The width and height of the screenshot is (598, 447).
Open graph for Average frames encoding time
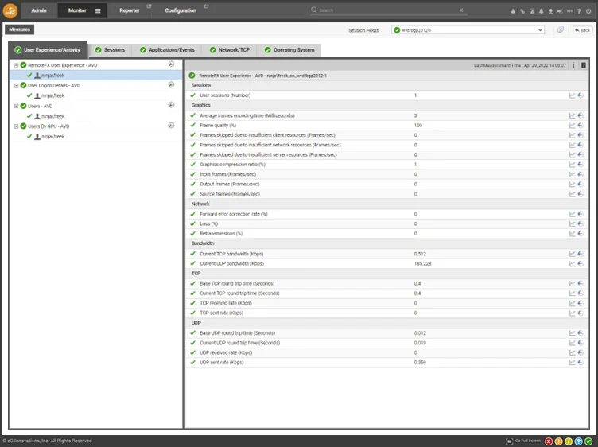coord(572,115)
